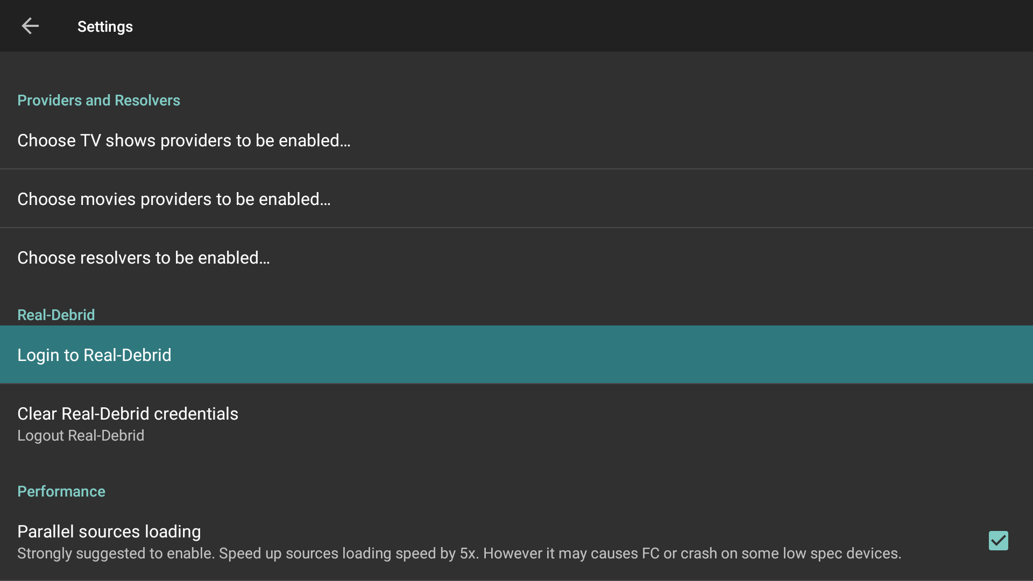Open TV shows providers selection
This screenshot has width=1033, height=581.
(x=516, y=140)
